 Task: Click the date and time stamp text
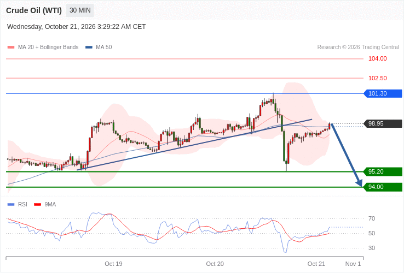pyautogui.click(x=76, y=27)
